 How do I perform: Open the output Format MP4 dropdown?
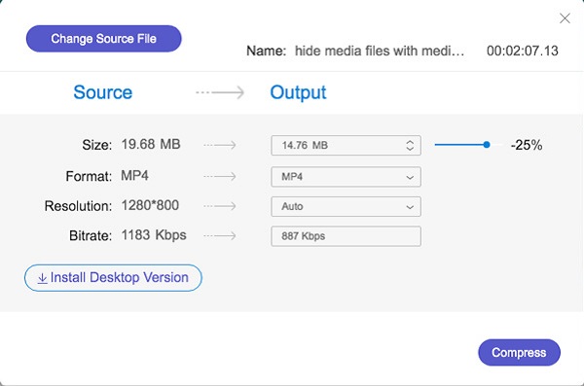click(x=346, y=176)
